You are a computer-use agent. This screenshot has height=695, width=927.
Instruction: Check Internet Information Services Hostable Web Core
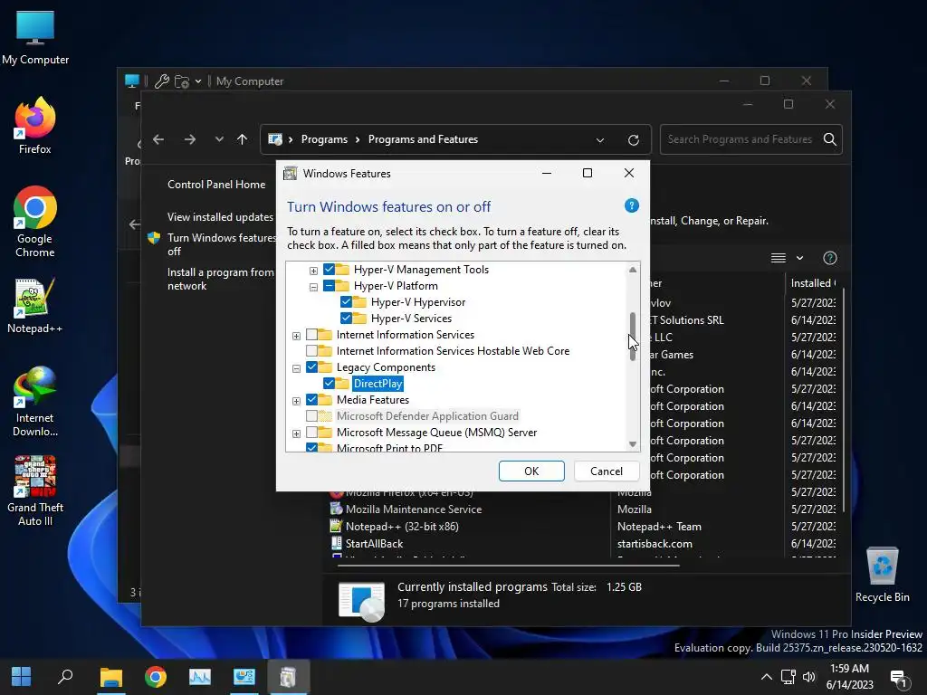click(x=312, y=351)
